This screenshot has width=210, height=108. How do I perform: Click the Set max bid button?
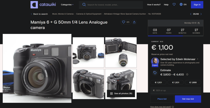[x=188, y=99]
